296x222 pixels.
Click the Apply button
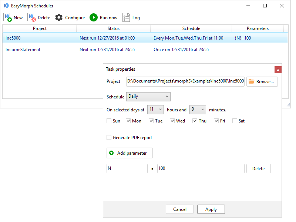coord(211,209)
